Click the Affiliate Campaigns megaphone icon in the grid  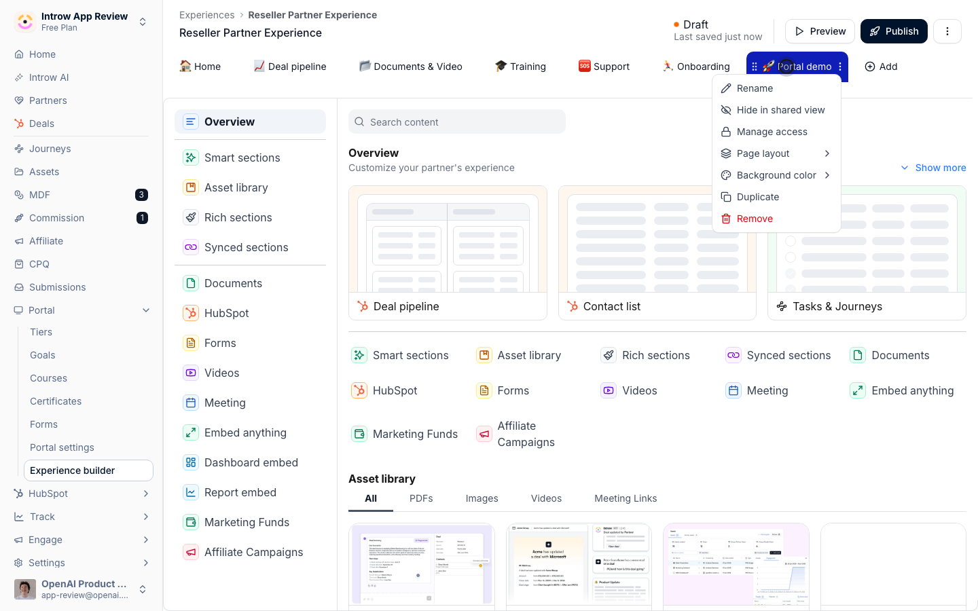(x=484, y=434)
